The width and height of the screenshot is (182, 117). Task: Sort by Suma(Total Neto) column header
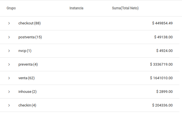pos(125,8)
